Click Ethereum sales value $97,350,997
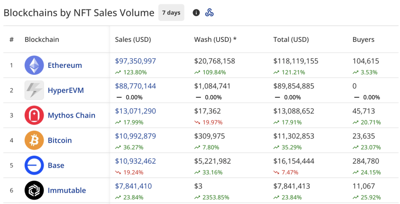This screenshot has height=204, width=400. pos(135,61)
